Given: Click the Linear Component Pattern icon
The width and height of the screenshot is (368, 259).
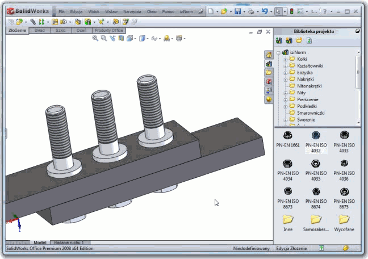Looking at the screenshot, I should pos(41,22).
